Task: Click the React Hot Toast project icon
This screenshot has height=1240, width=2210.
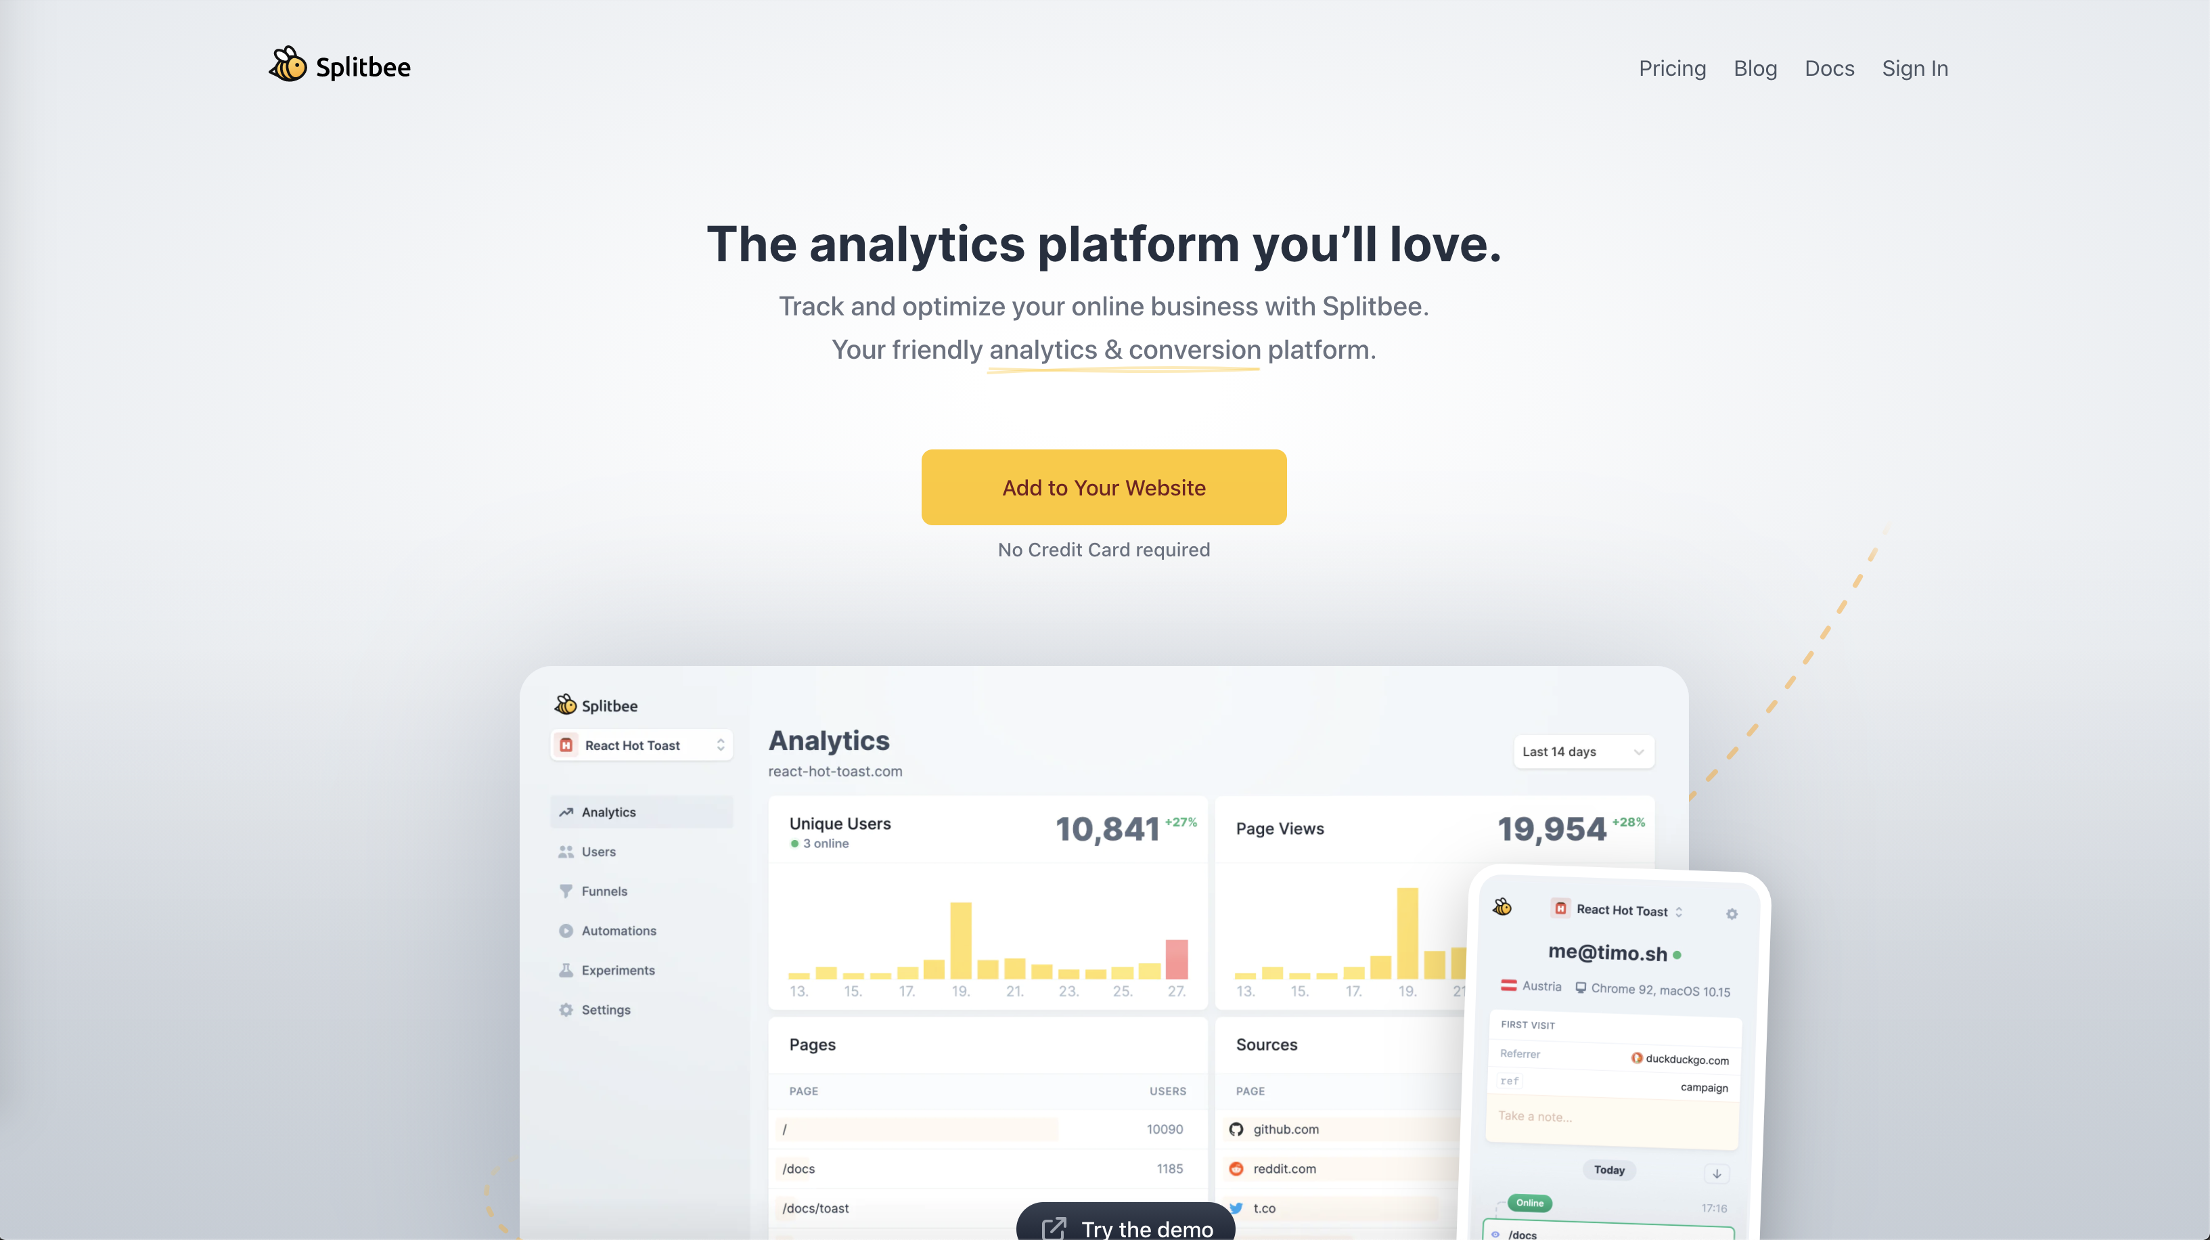Action: point(568,745)
